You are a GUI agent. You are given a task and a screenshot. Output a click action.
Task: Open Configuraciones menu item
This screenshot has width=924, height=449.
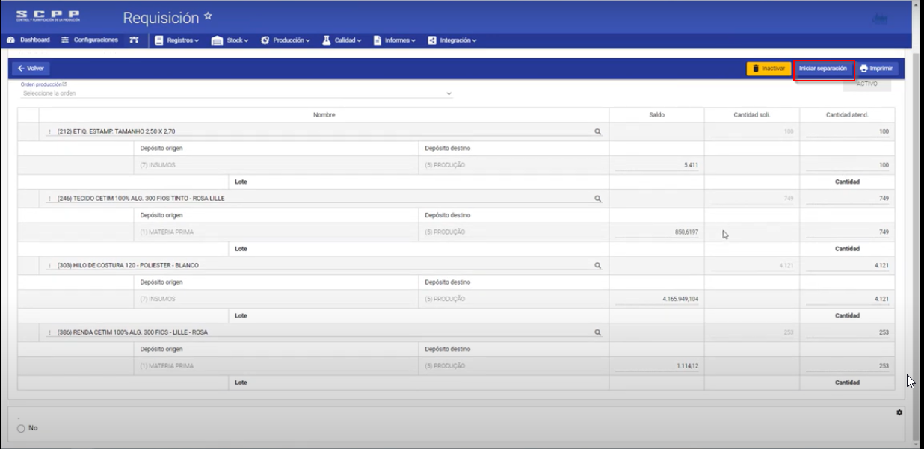pyautogui.click(x=90, y=40)
